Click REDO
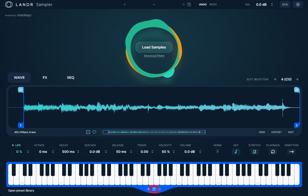Viewport: 308px width, 196px height. 213,5
